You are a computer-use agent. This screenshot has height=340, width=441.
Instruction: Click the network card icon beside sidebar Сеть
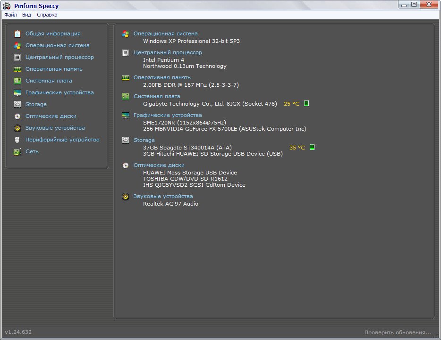click(x=17, y=152)
